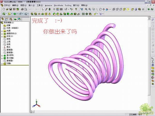Click the New document icon
Viewport: 155px width, 116px height.
coord(3,9)
